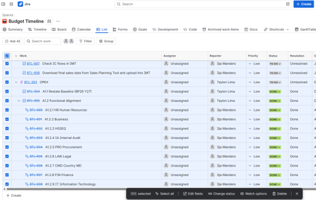This screenshot has width=316, height=200.
Task: Switch to the Timeline tab
Action: [x=37, y=29]
